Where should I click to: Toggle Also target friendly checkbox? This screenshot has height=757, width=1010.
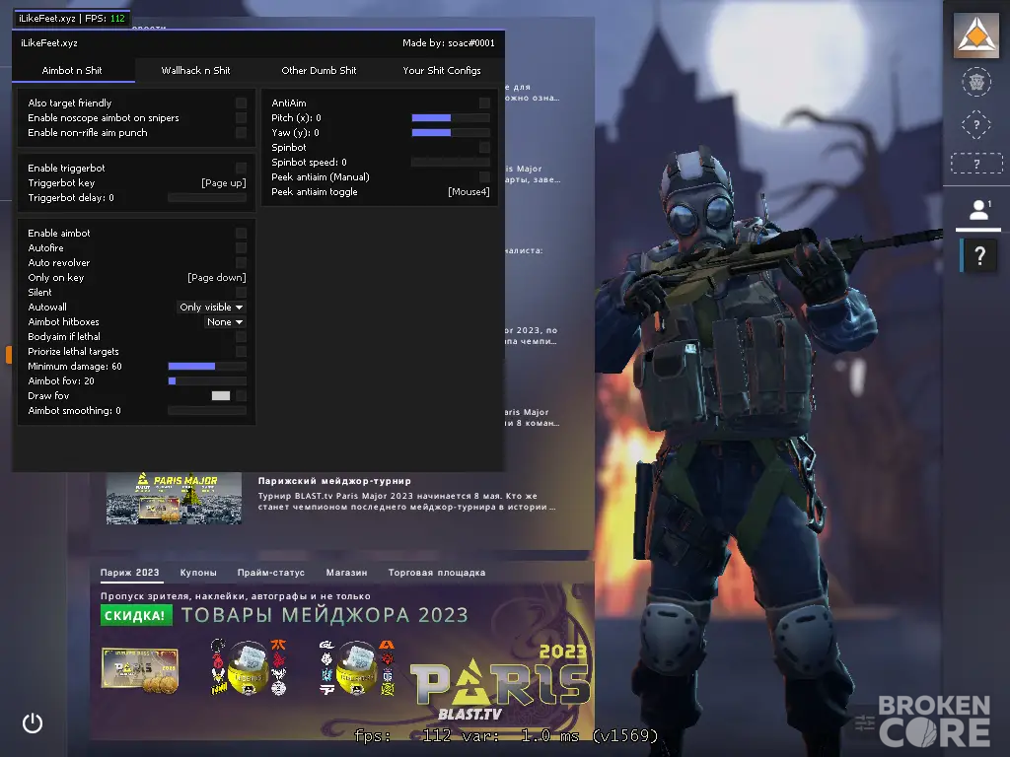241,103
